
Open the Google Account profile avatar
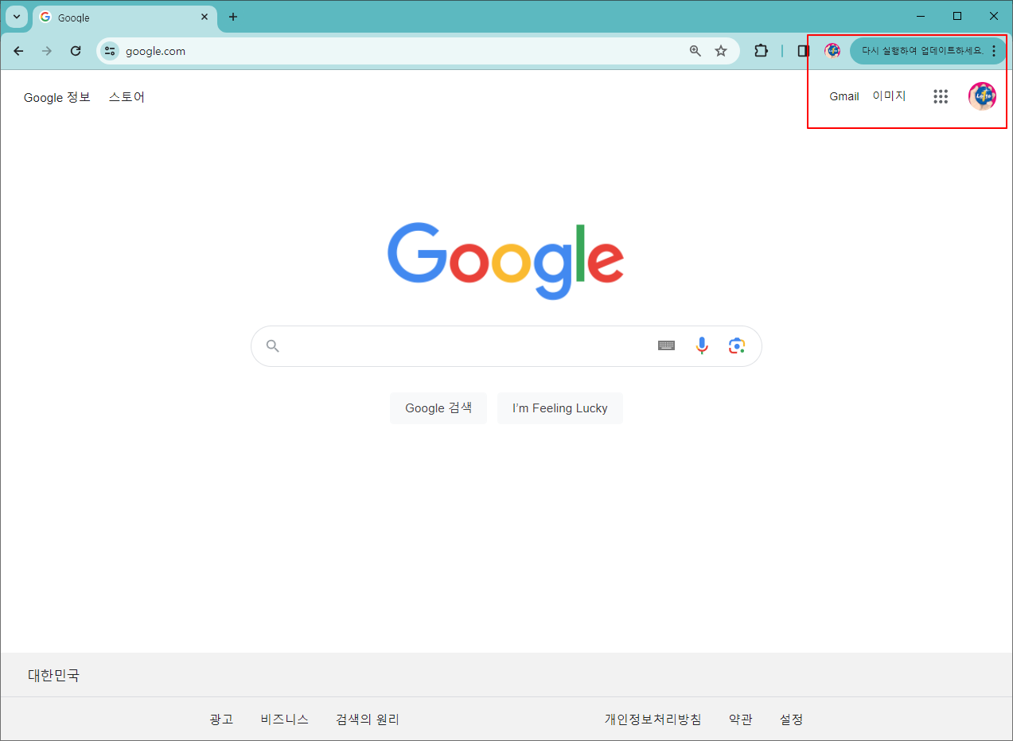click(982, 96)
